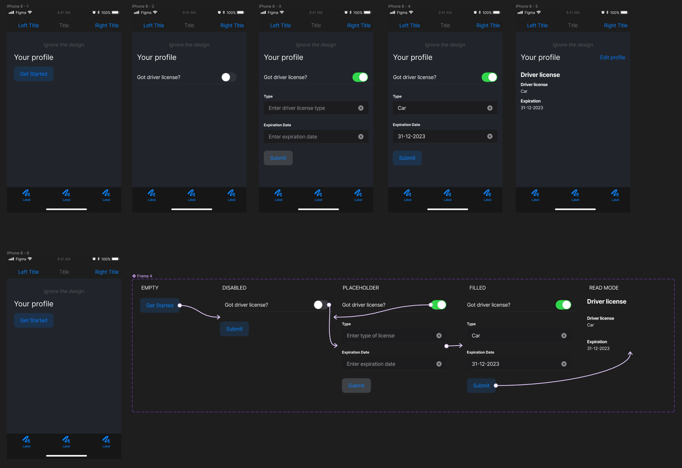Click middle tab bar icon in iPhone 8 - 4
Screen dimensions: 682x468
pos(447,193)
